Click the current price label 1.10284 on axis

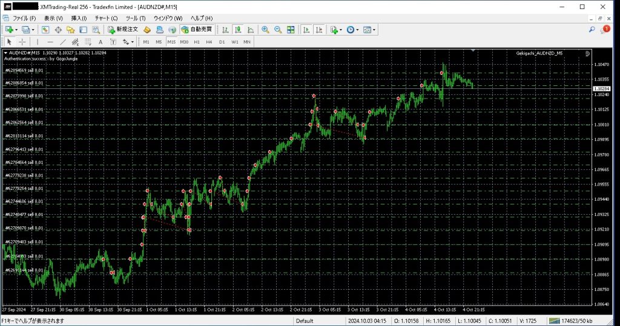pos(602,88)
